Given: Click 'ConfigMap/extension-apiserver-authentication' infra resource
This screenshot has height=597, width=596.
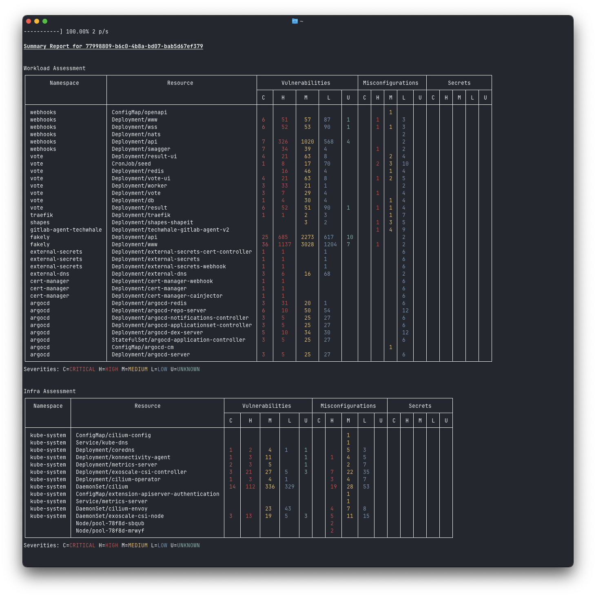Looking at the screenshot, I should tap(148, 494).
